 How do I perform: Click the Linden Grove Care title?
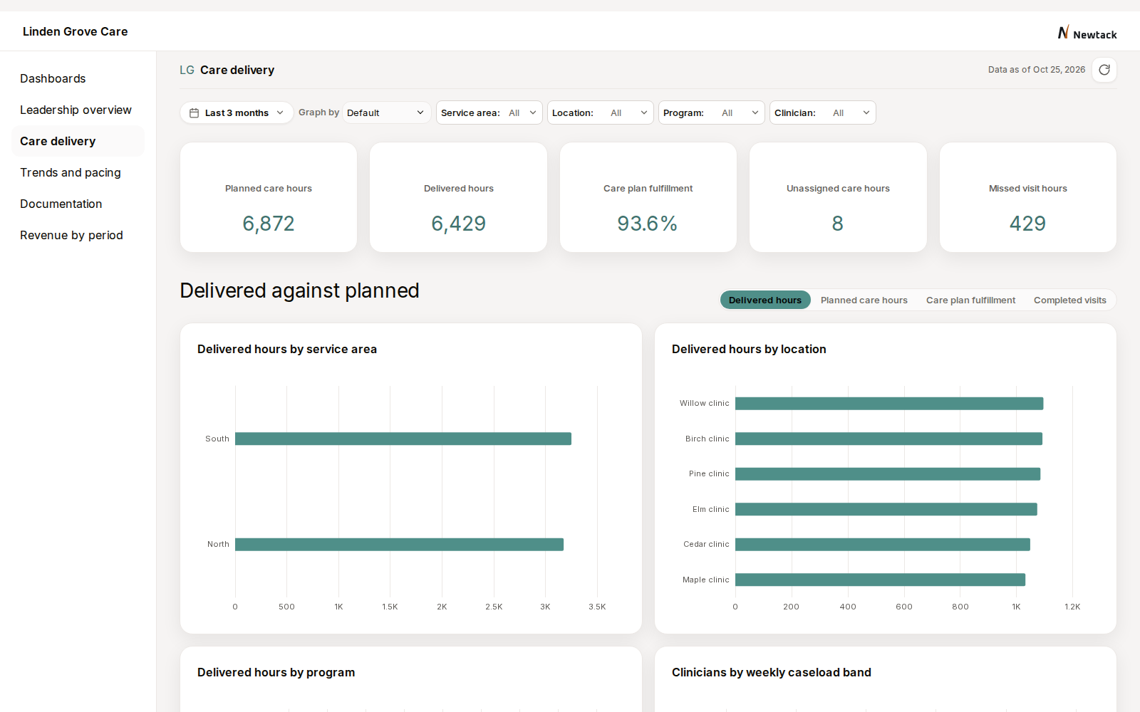(75, 31)
